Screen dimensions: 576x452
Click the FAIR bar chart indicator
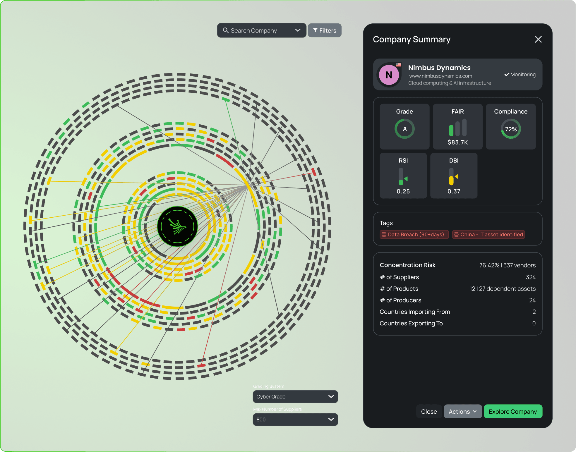coord(457,128)
